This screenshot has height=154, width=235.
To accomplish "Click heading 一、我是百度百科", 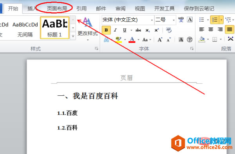I will pyautogui.click(x=87, y=96).
